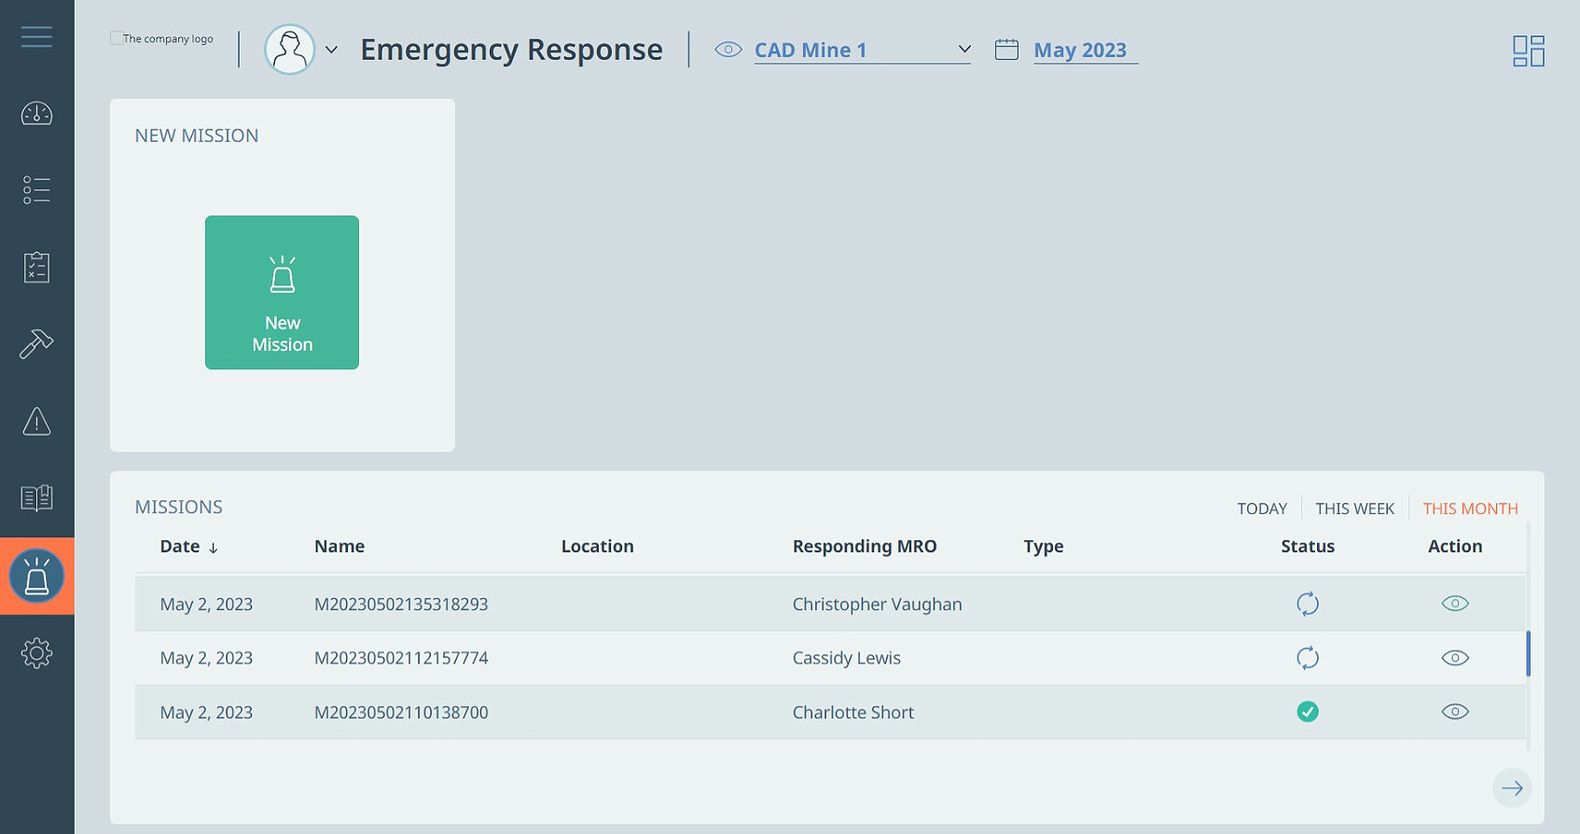
Task: Click the green New Mission button
Action: click(282, 292)
